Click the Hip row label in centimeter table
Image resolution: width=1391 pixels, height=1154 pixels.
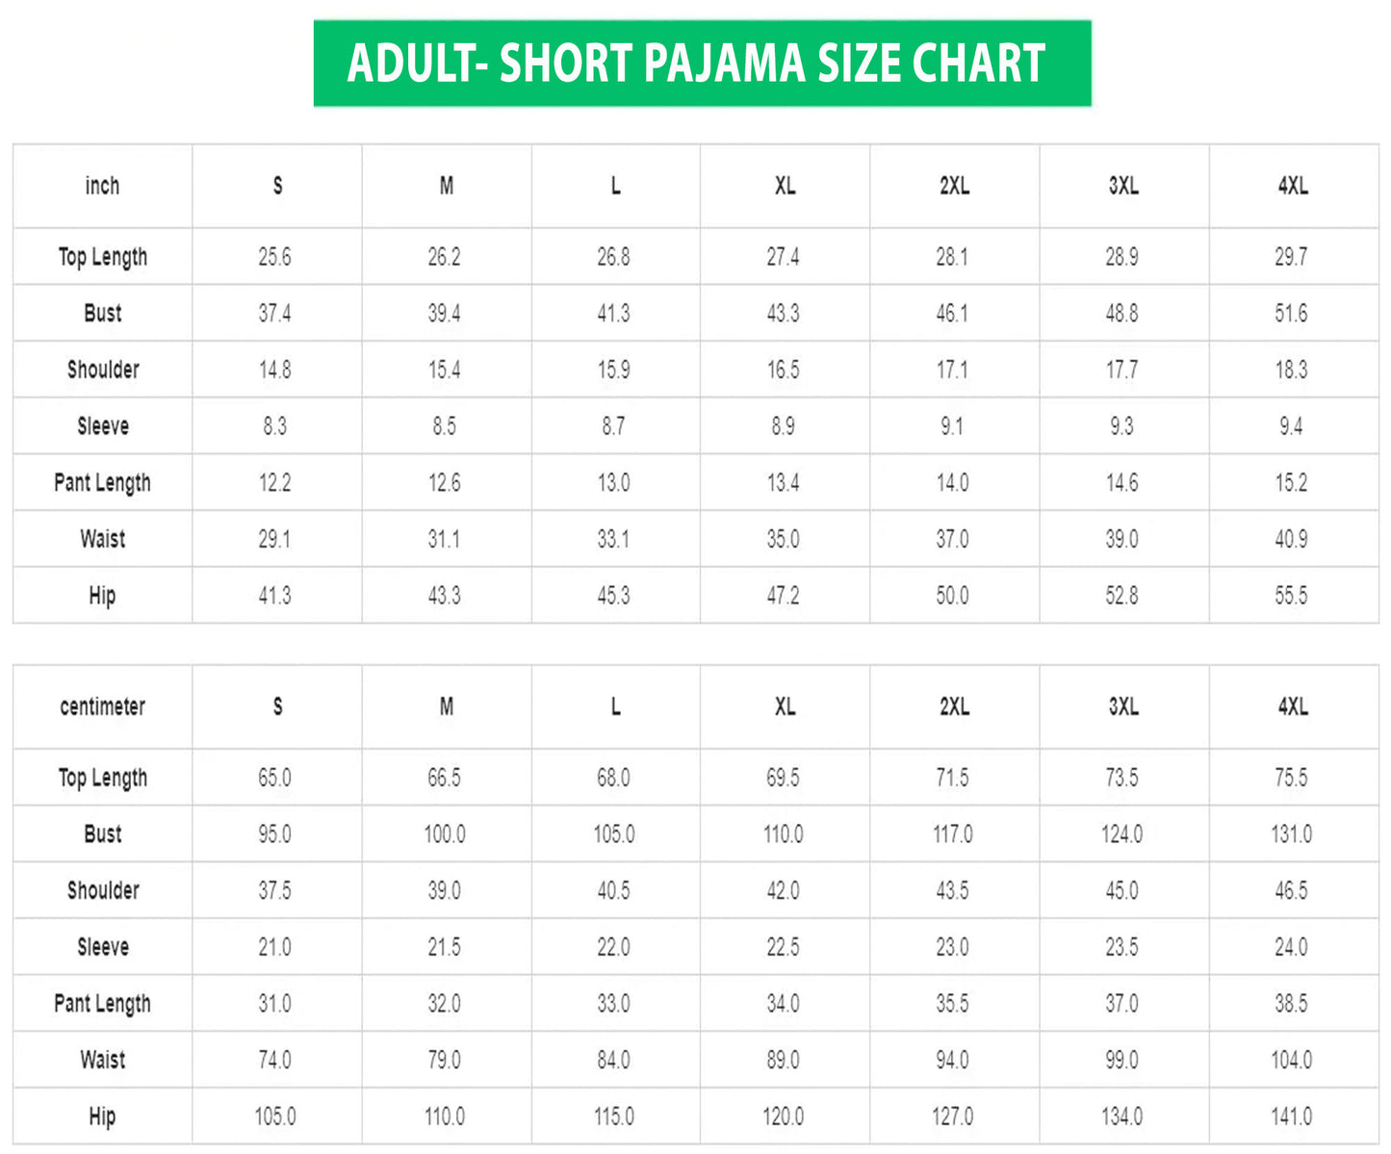(x=102, y=1116)
